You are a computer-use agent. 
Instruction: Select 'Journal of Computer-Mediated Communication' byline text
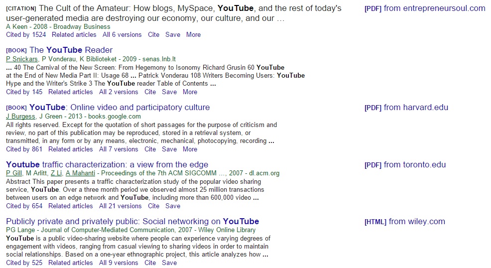[x=108, y=230]
